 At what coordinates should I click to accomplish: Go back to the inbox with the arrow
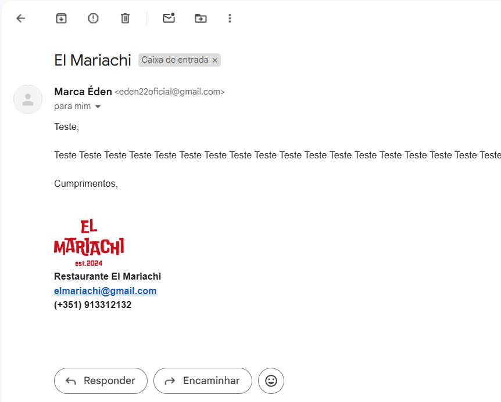21,18
